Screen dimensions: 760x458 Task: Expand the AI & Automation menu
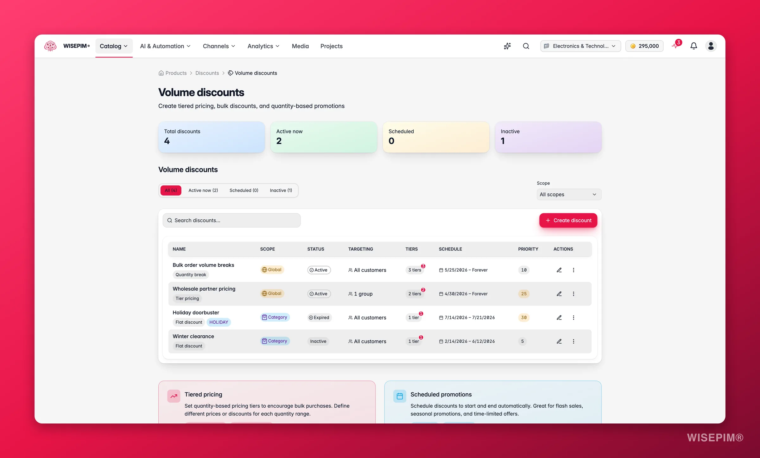[165, 46]
